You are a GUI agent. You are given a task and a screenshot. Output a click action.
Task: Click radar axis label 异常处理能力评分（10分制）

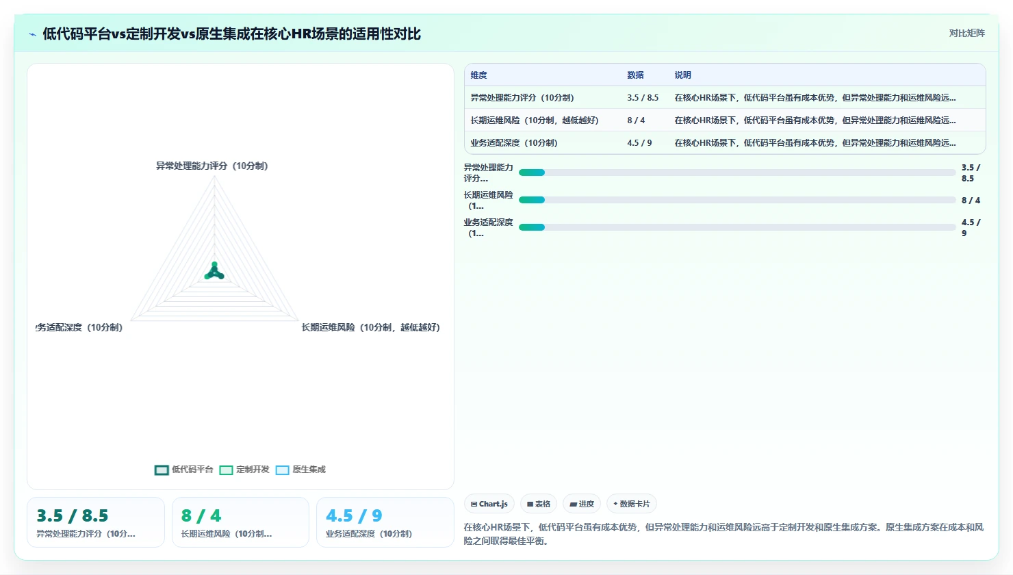pos(212,166)
